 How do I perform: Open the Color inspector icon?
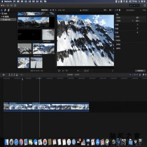click(x=118, y=10)
